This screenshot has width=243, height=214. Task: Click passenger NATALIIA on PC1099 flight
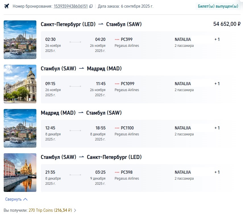pos(183,84)
